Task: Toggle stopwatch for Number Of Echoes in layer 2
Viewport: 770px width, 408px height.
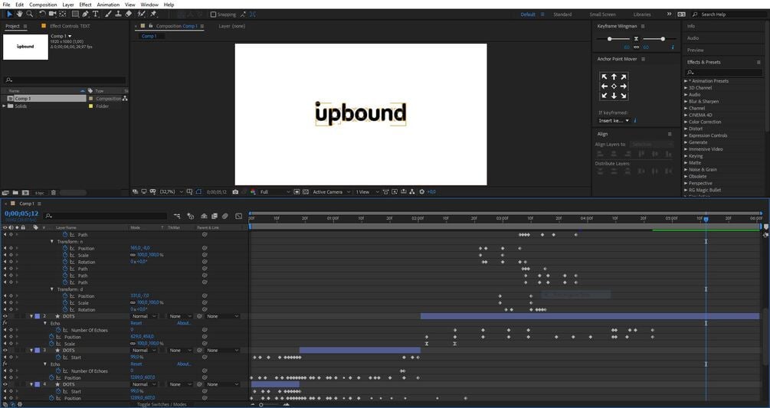Action: tap(58, 330)
